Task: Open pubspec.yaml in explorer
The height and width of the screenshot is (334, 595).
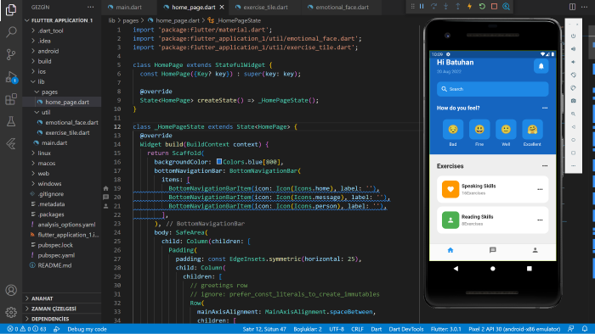Action: click(56, 255)
